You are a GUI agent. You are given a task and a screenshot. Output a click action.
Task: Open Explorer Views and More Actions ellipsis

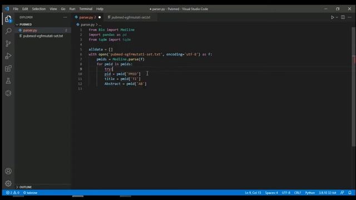tap(65, 17)
